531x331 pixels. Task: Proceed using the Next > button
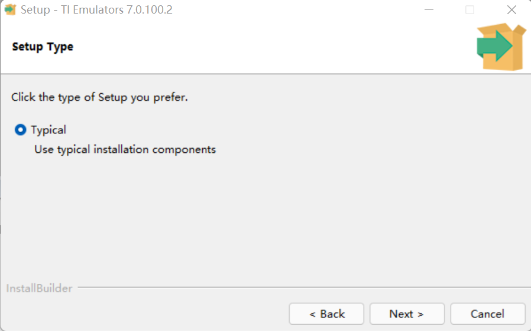click(407, 314)
